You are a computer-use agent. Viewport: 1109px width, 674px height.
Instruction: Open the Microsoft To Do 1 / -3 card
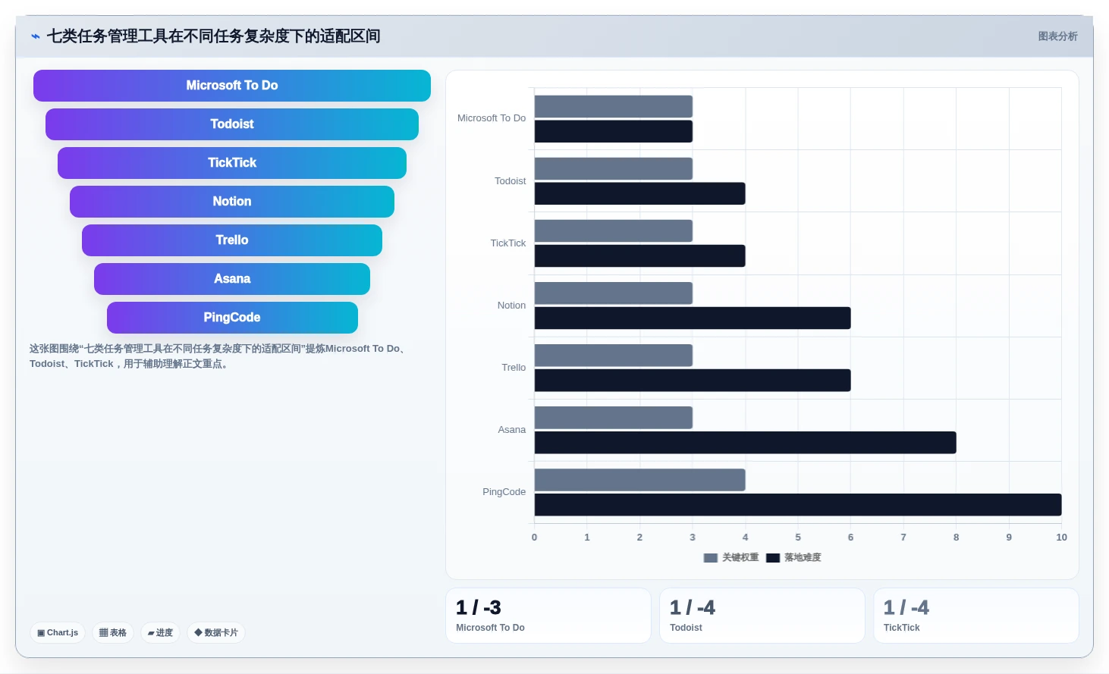click(548, 616)
